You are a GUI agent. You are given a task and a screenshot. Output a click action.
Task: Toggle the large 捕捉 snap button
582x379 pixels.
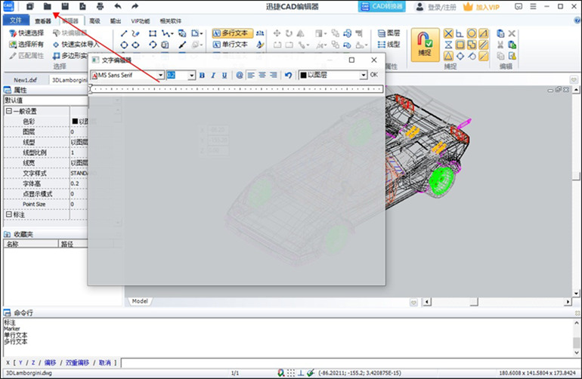[x=425, y=45]
